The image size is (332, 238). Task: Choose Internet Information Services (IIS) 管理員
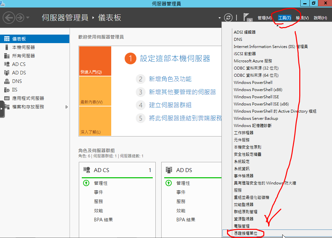click(x=271, y=46)
